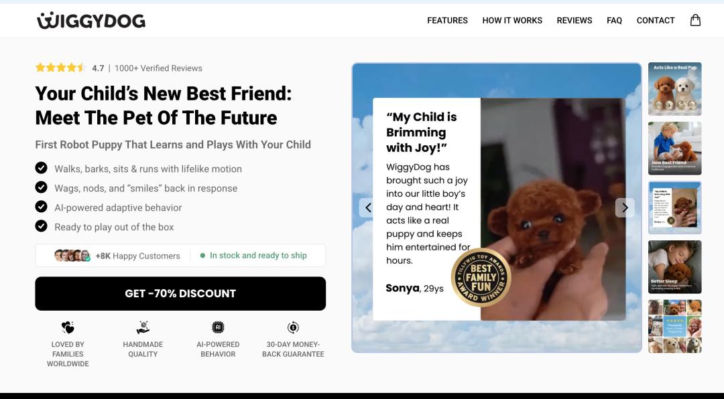Open the How It Works menu item
This screenshot has height=399, width=724.
[512, 21]
